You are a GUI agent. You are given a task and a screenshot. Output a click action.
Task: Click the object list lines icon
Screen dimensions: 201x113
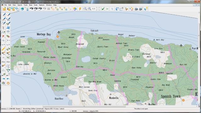[49, 9]
